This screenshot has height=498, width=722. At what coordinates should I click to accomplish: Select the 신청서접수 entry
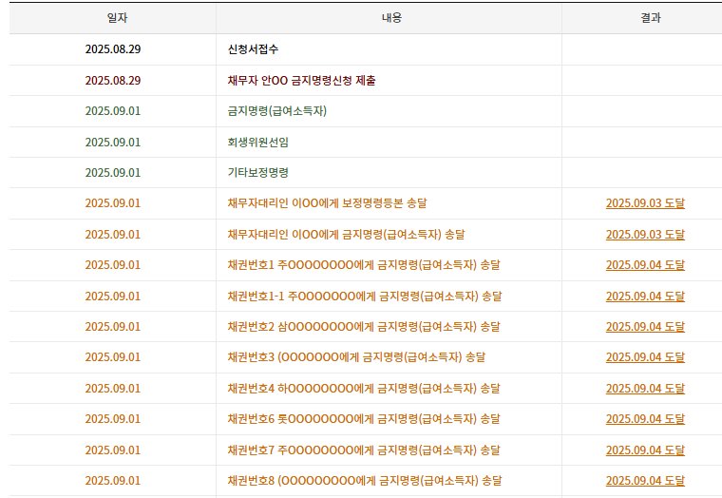(x=253, y=49)
